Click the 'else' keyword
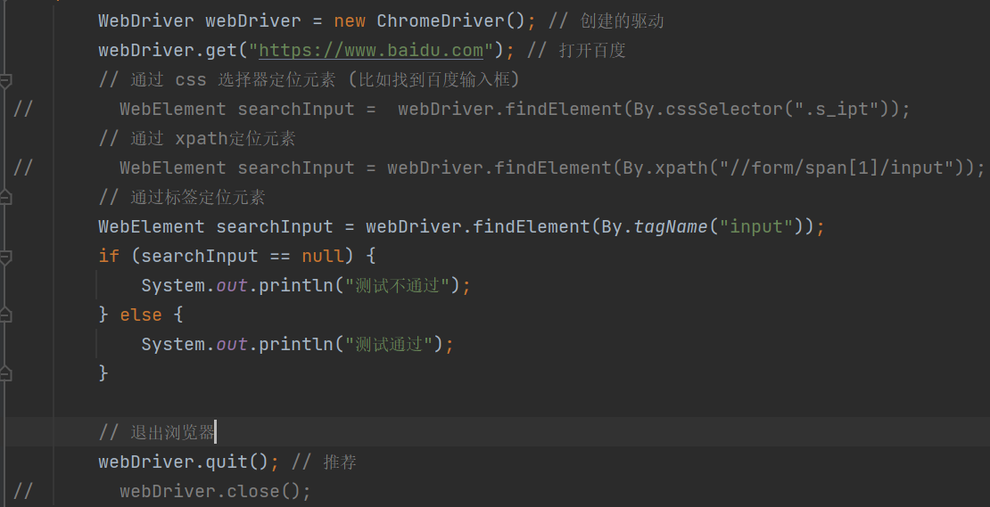This screenshot has height=507, width=990. point(141,314)
